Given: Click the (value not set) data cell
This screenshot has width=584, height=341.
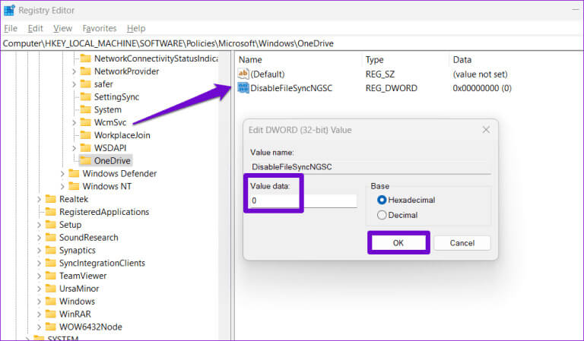Looking at the screenshot, I should coord(480,74).
